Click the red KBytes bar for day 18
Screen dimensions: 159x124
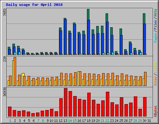(89, 105)
